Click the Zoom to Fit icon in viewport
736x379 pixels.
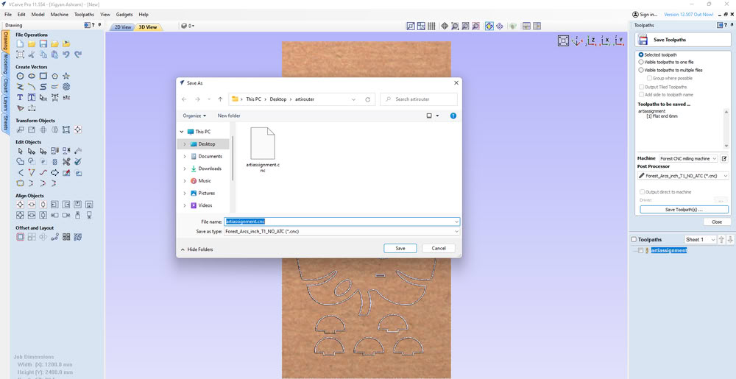(x=563, y=40)
